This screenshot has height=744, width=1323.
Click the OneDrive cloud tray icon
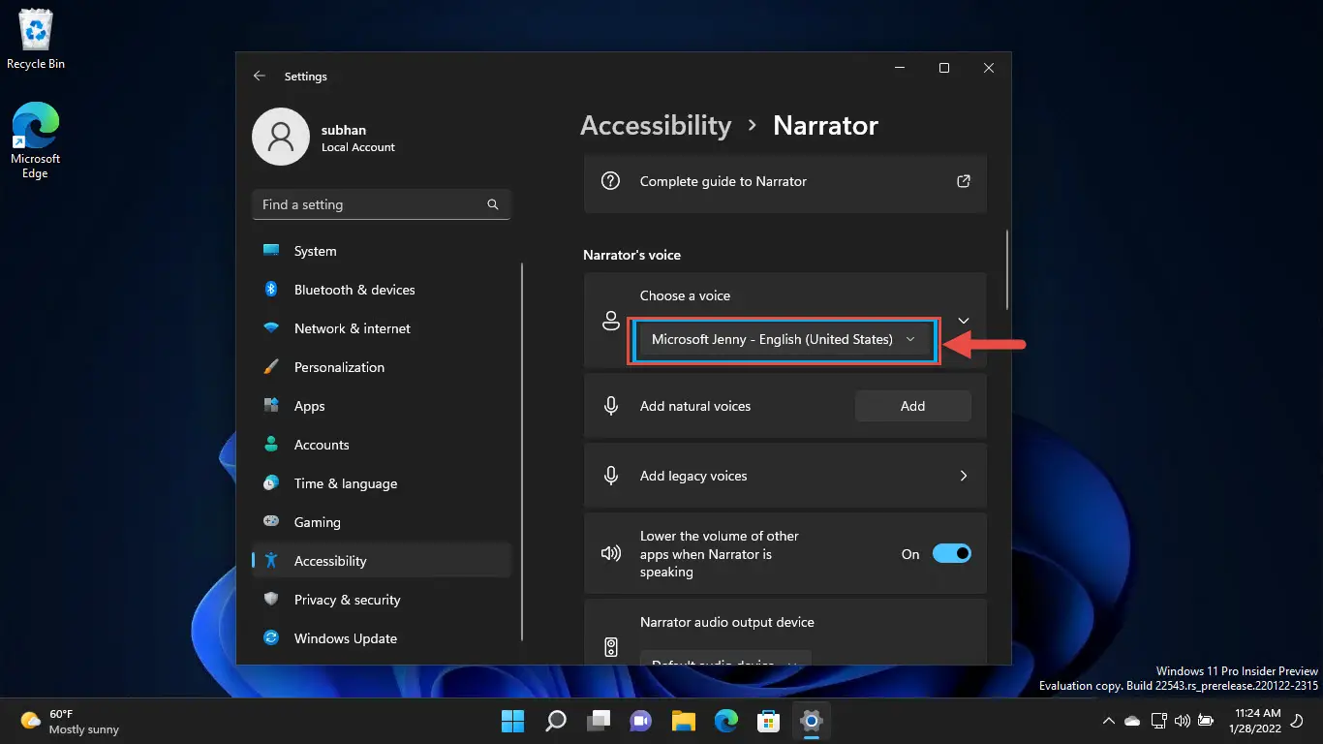tap(1132, 721)
